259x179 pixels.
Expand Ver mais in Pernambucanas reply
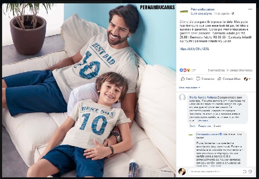216,166
